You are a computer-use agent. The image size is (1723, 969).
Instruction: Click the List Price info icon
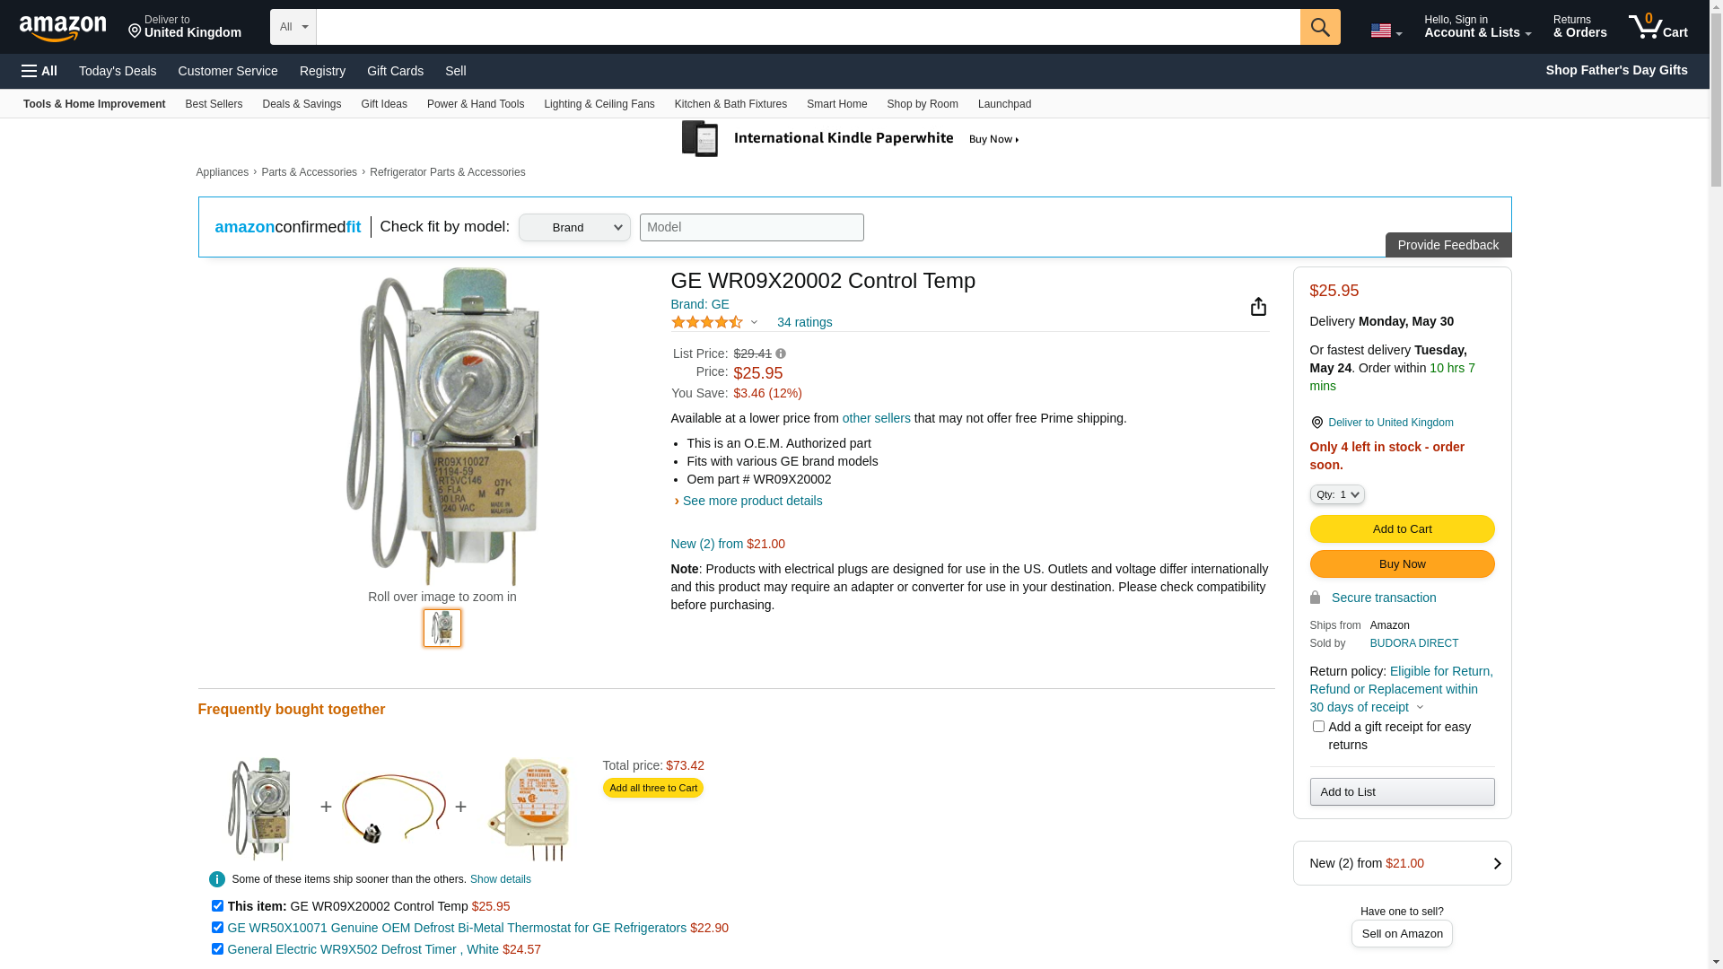point(781,354)
